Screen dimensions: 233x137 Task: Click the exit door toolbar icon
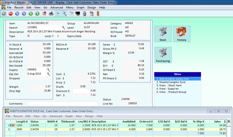[x=98, y=14]
